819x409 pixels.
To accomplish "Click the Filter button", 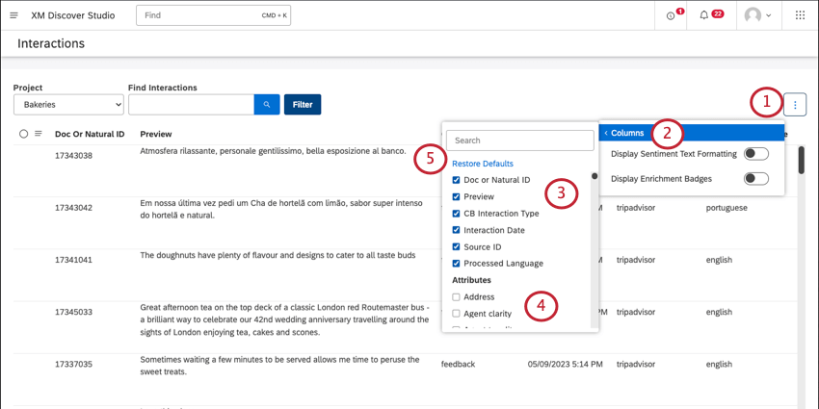I will [x=303, y=104].
